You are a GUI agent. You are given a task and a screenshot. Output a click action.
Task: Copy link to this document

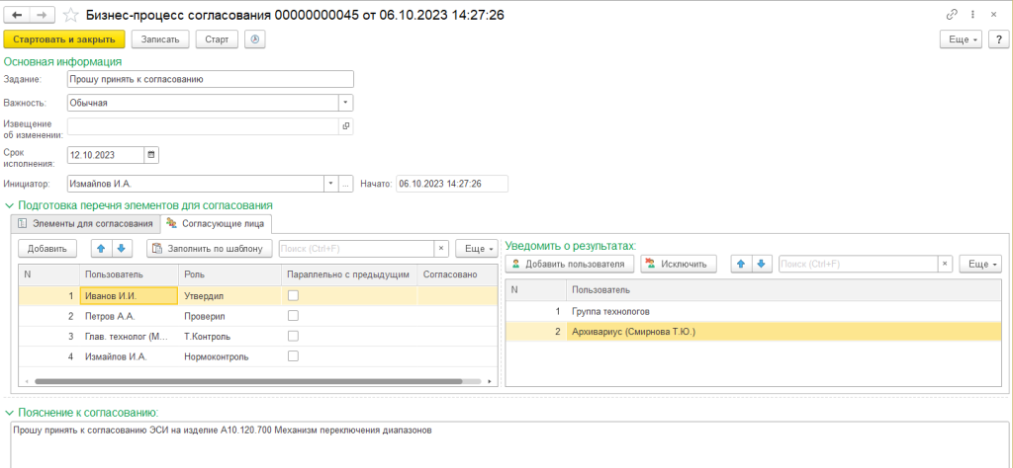(x=952, y=14)
